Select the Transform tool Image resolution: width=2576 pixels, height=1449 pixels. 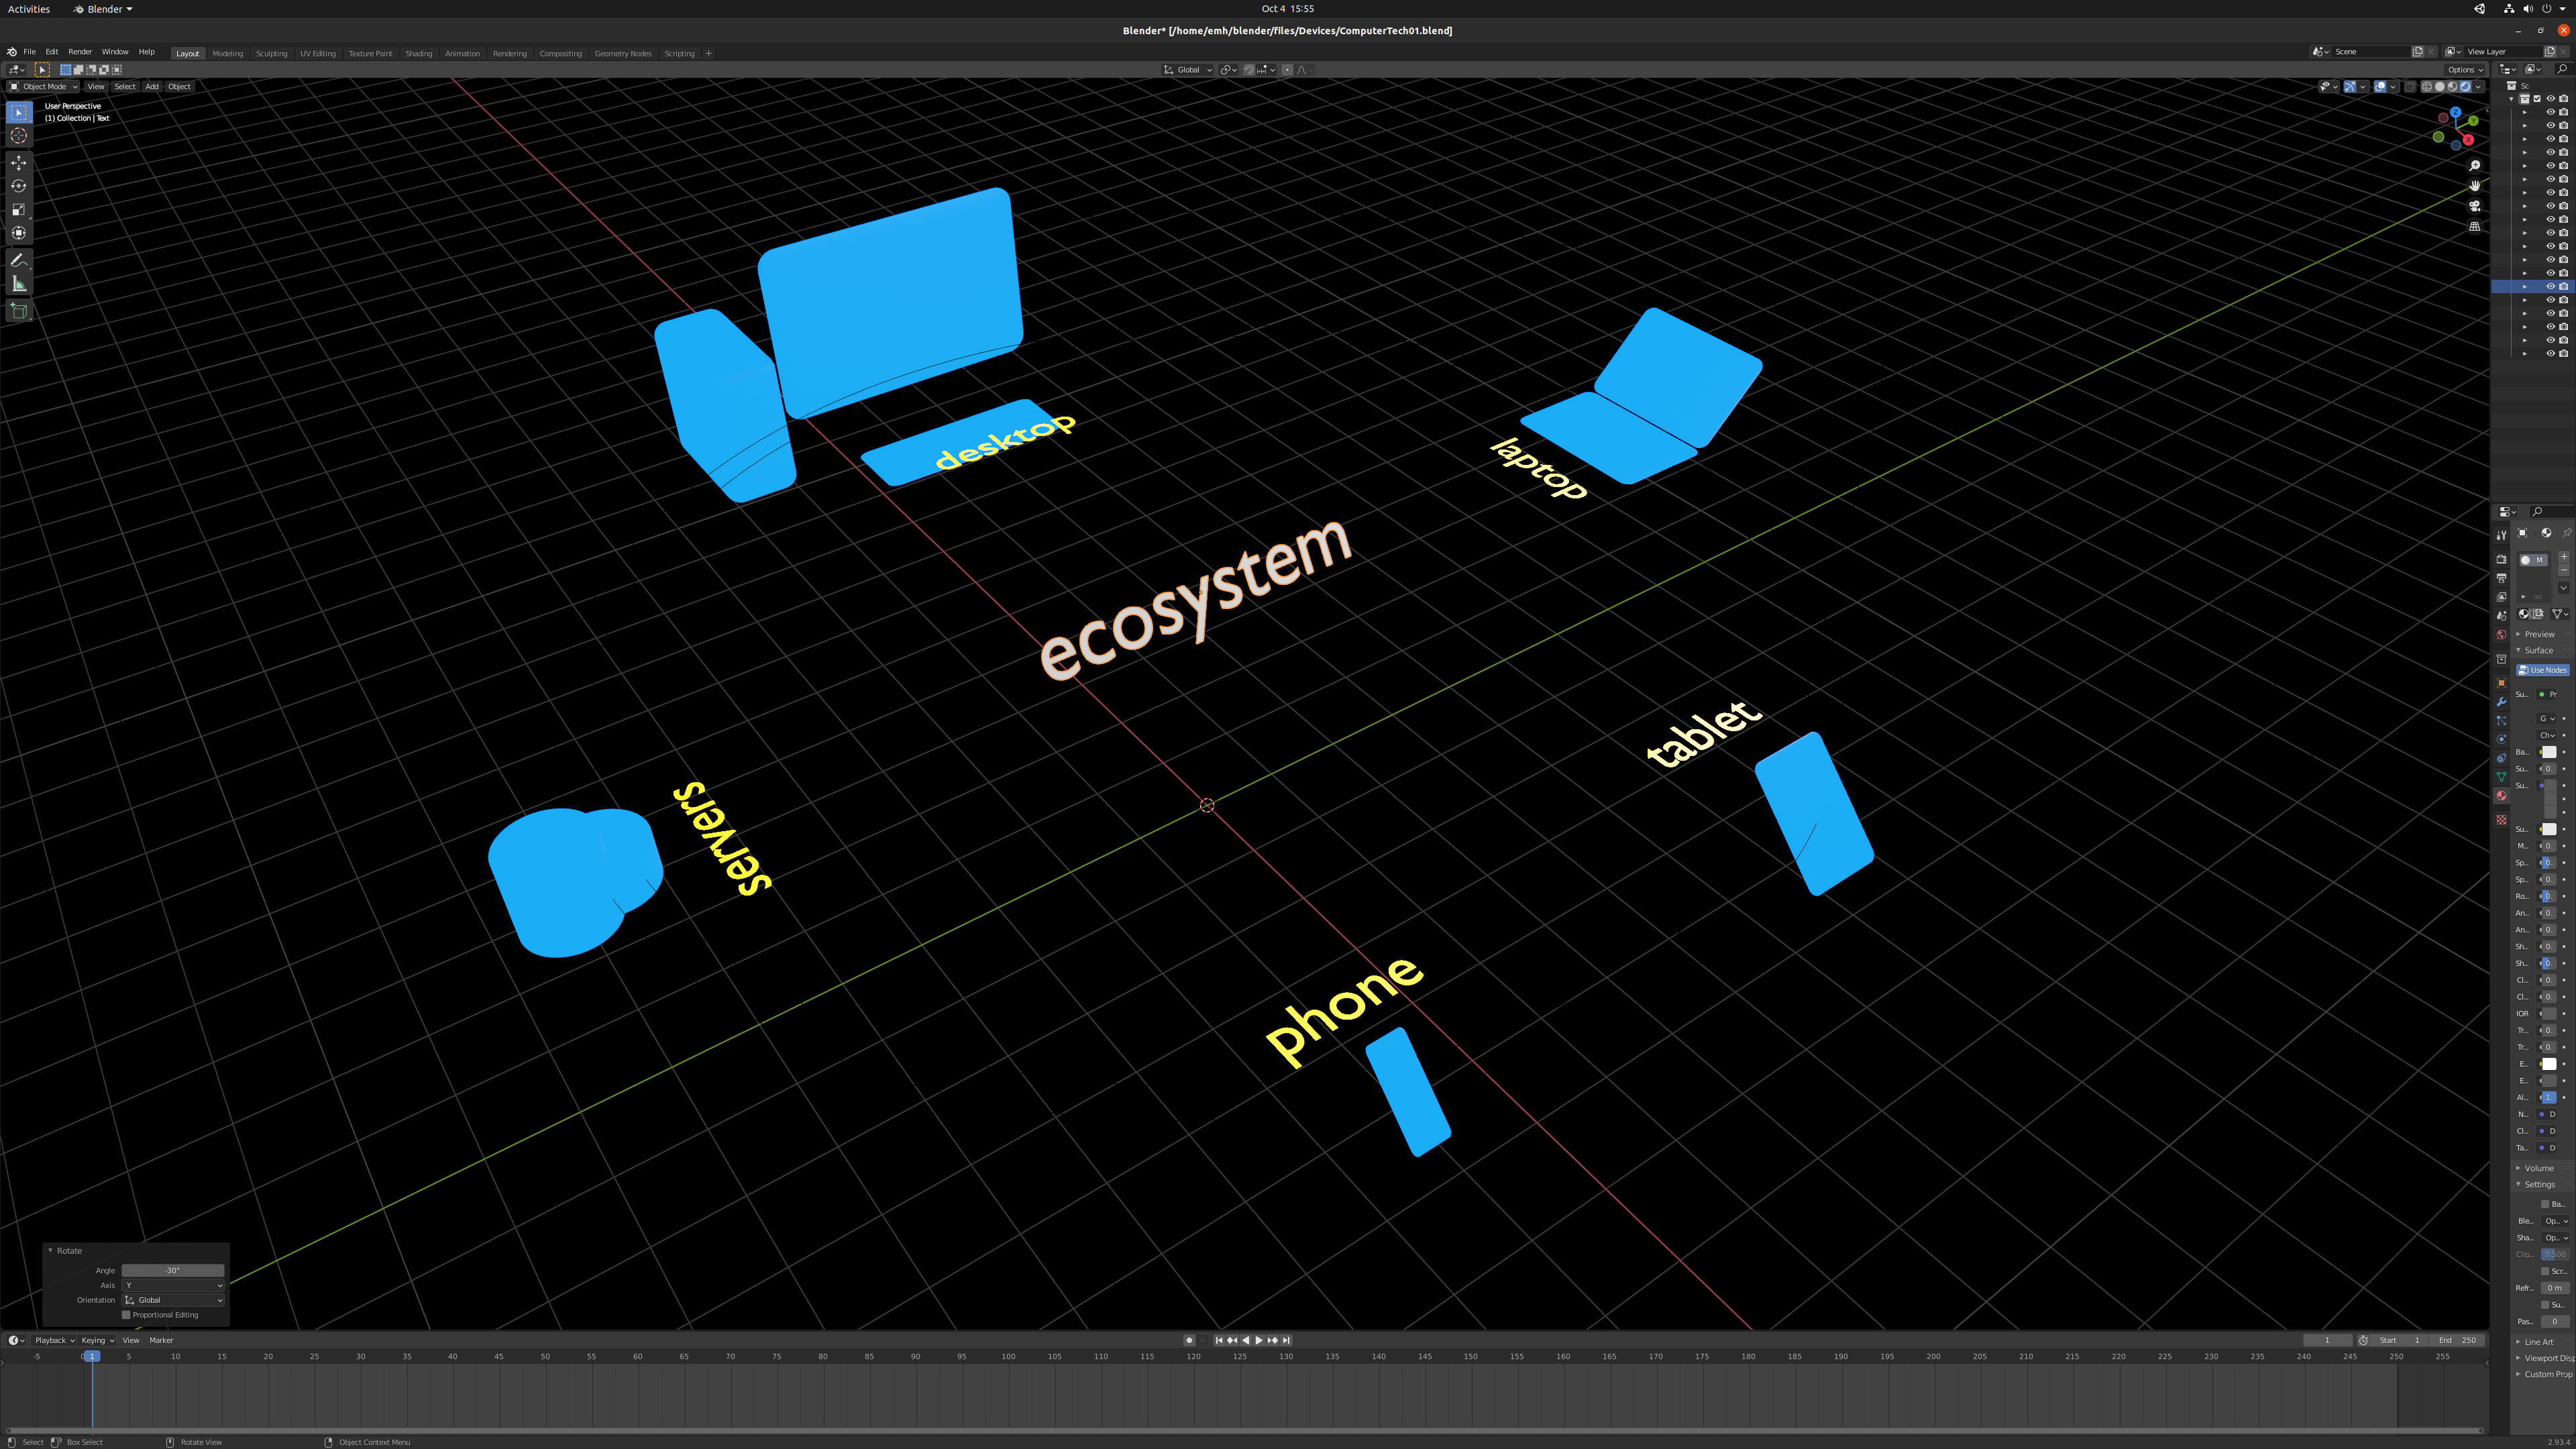point(18,233)
